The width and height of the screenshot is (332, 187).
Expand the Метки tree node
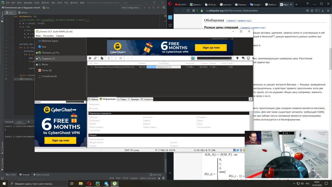37,65
